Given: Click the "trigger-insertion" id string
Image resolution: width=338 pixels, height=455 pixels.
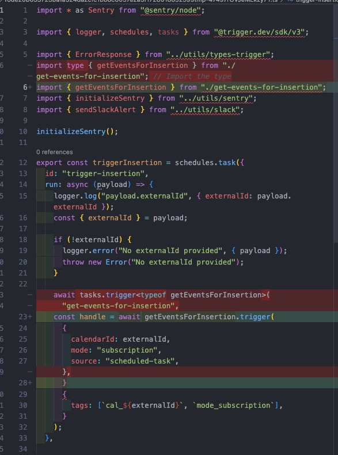Looking at the screenshot, I should (104, 174).
